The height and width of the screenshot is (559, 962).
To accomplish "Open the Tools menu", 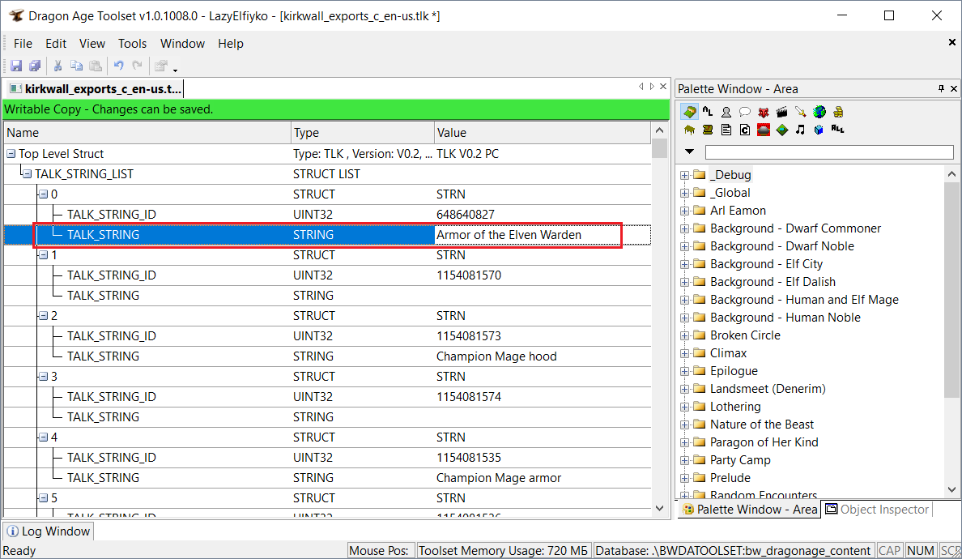I will (x=133, y=44).
